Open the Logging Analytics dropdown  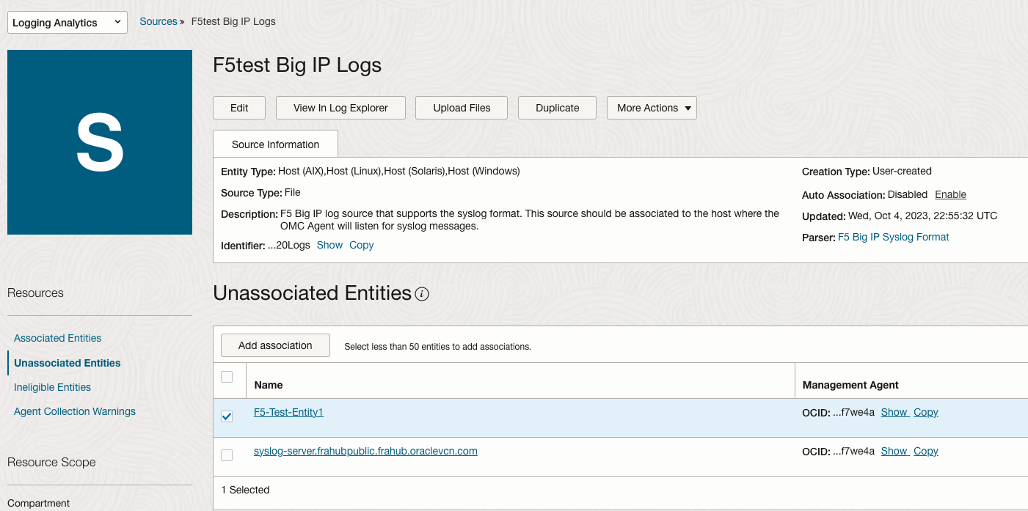tap(68, 23)
